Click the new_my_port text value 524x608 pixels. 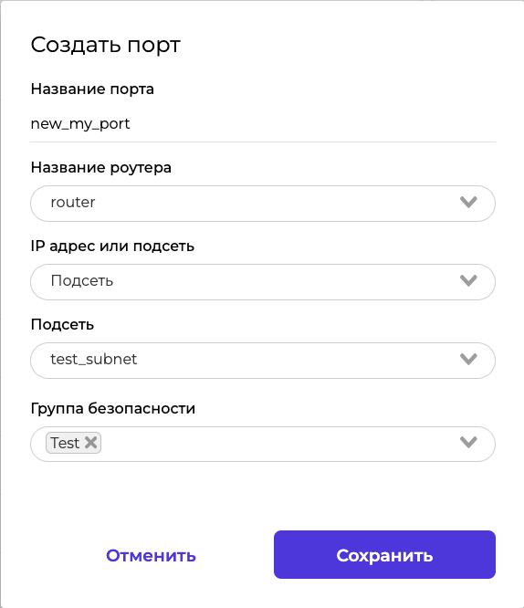tap(80, 124)
